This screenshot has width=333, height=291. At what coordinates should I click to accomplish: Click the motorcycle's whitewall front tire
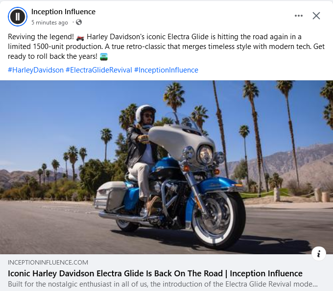pyautogui.click(x=219, y=220)
